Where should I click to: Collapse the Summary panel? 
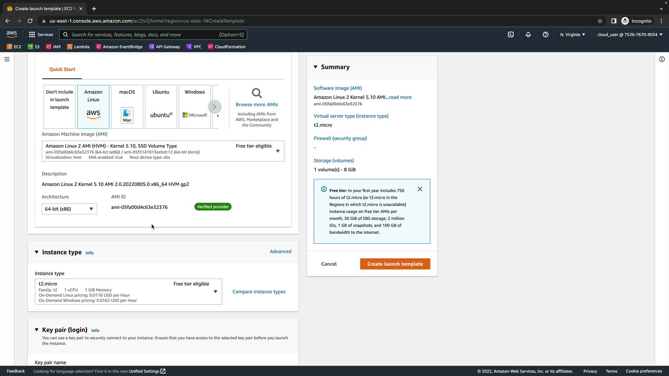316,67
